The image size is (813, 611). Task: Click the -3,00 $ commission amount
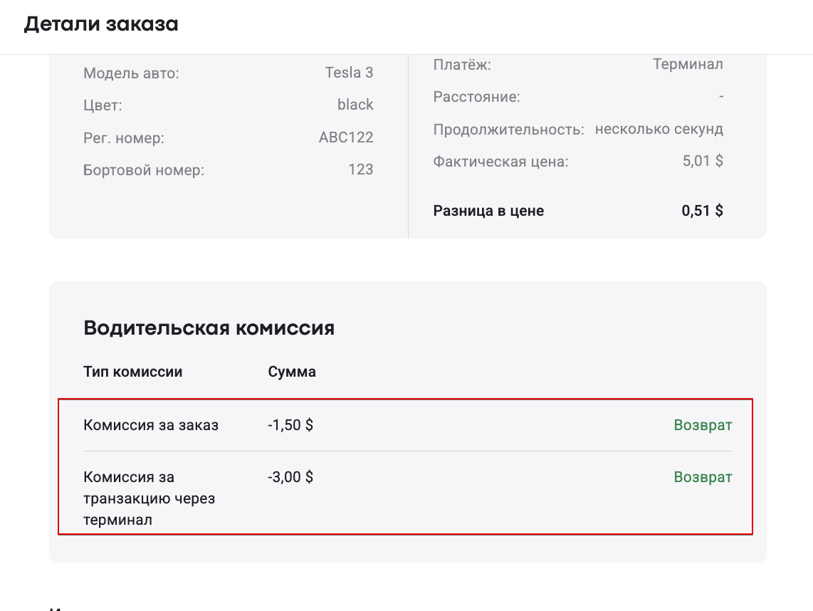pos(290,477)
